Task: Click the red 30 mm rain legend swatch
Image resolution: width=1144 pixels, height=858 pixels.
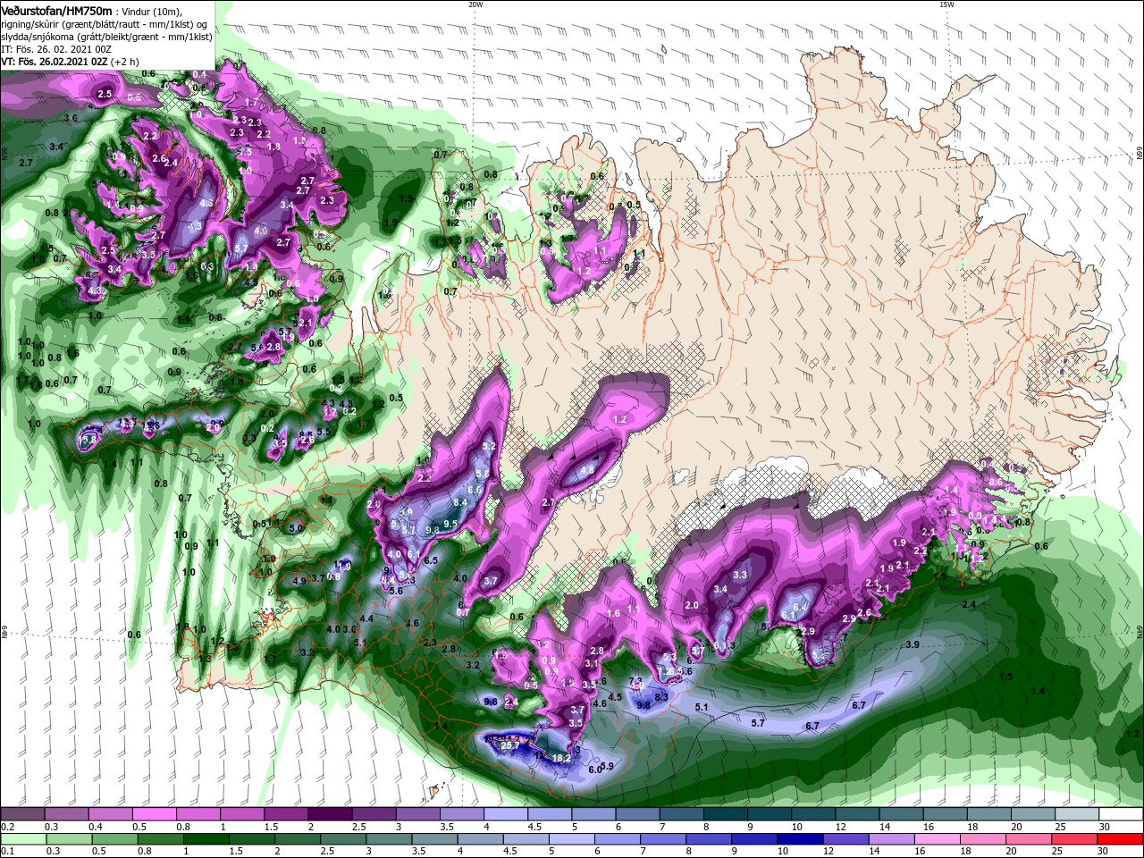Action: pos(1121,839)
